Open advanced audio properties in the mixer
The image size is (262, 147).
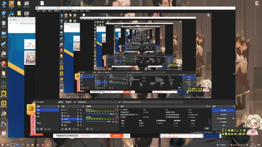pyautogui.click(x=87, y=129)
